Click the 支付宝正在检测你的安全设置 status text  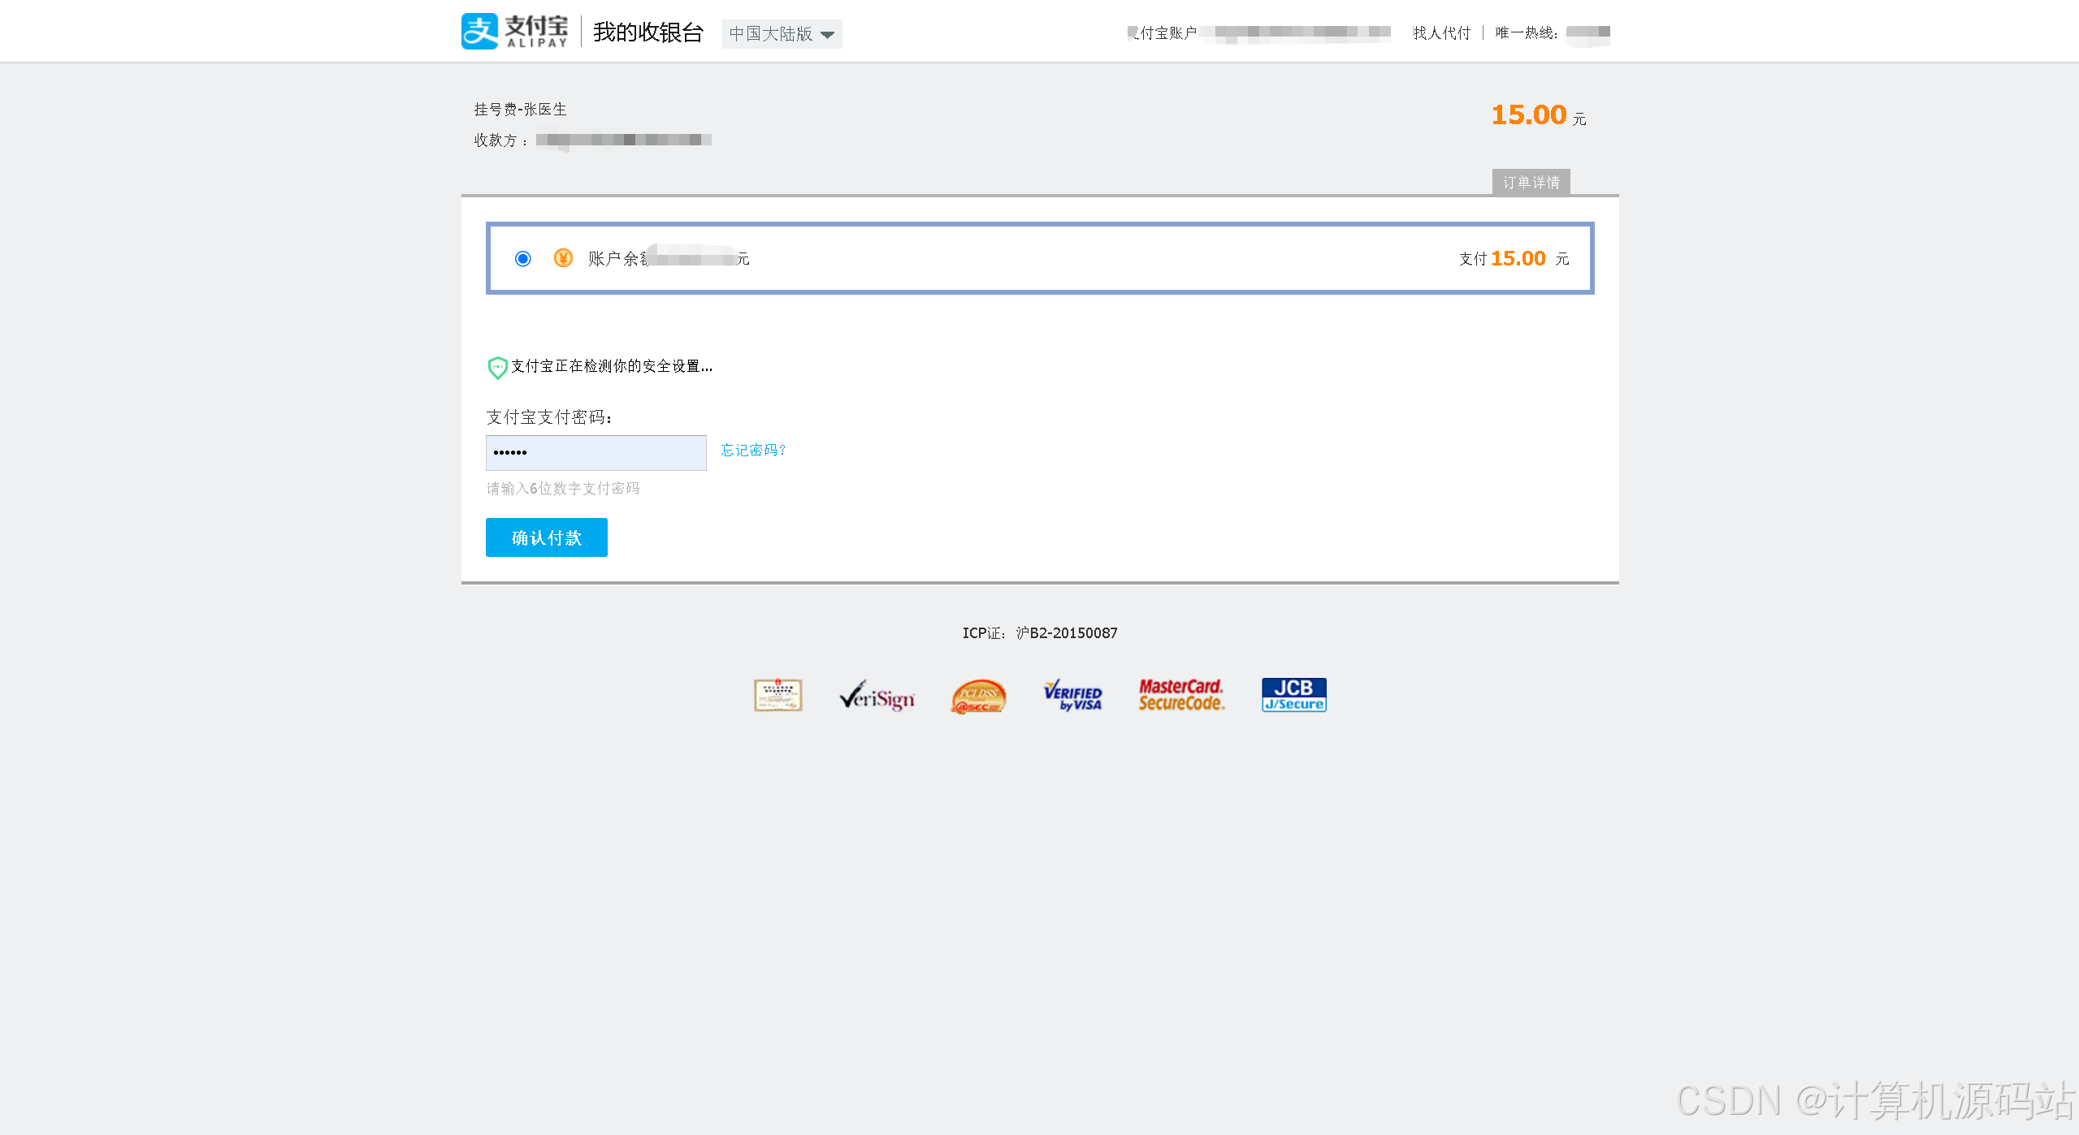(612, 367)
